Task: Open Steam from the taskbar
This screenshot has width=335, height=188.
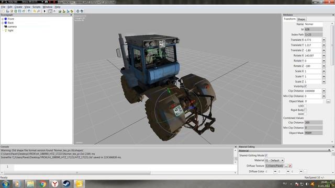Action: pos(66,184)
